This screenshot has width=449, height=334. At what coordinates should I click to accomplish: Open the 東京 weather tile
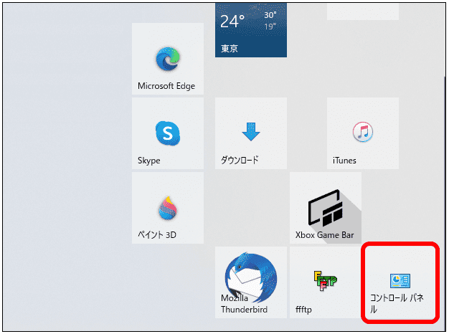point(251,30)
